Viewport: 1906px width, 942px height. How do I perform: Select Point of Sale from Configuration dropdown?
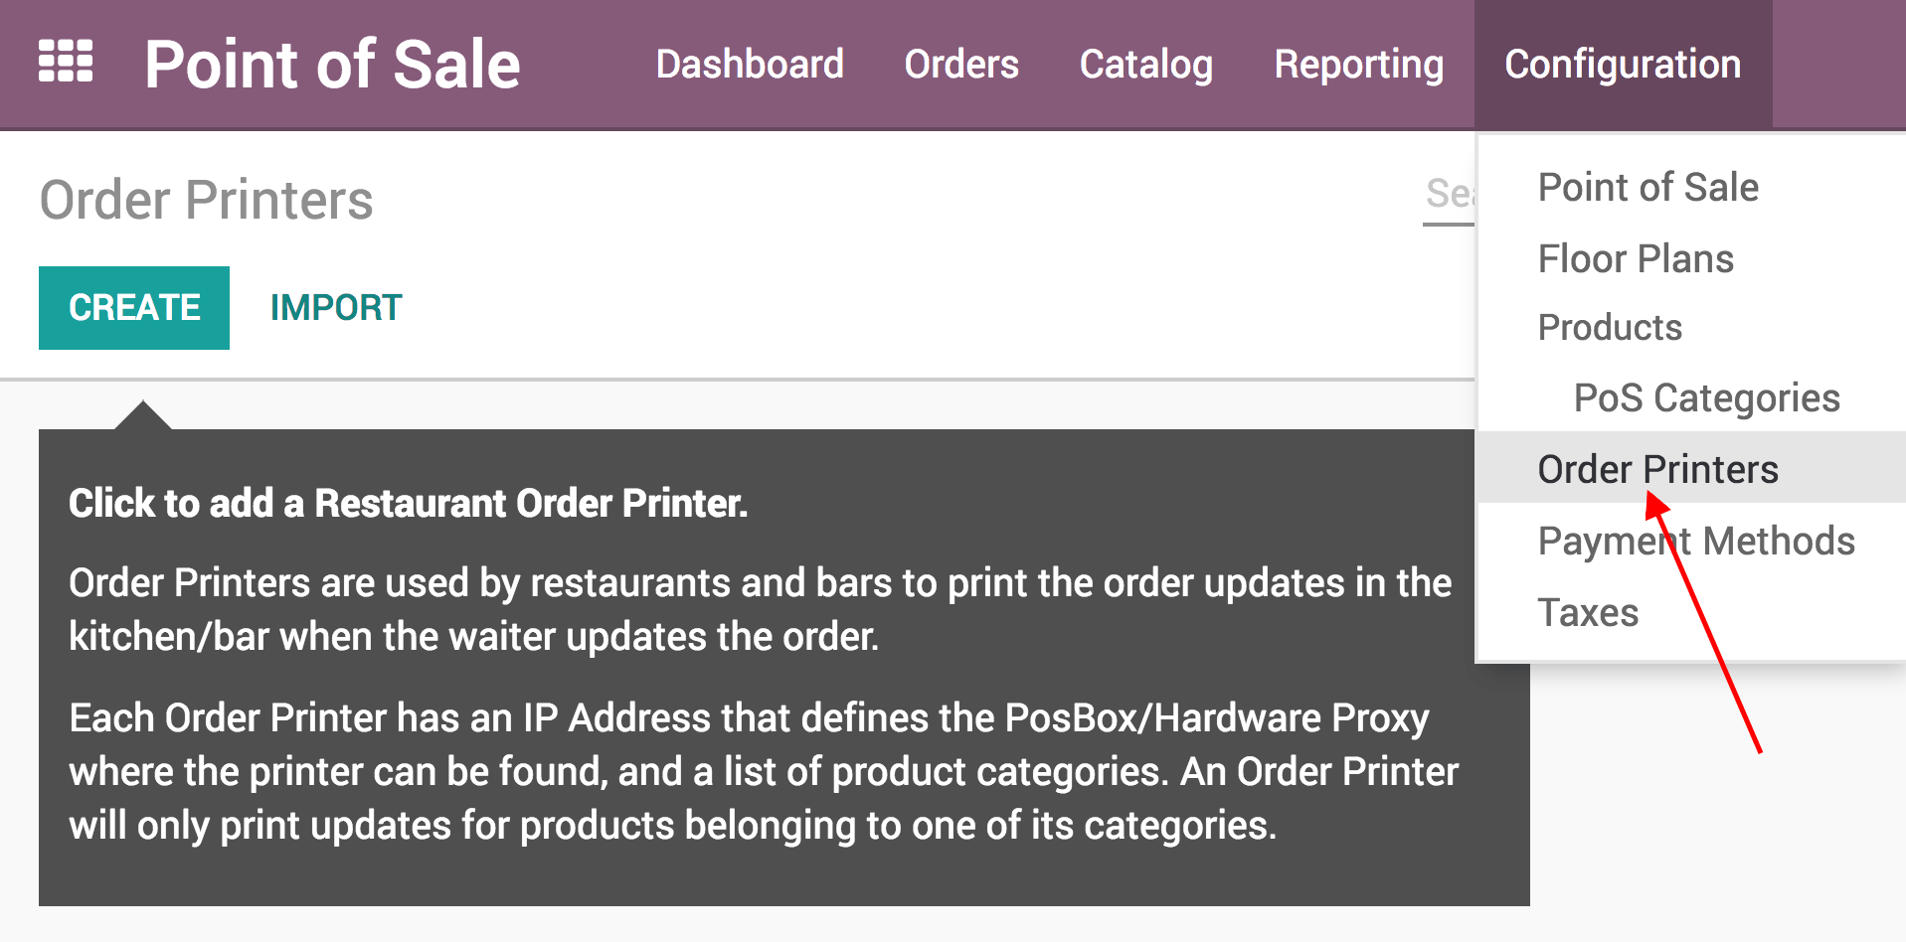coord(1647,187)
